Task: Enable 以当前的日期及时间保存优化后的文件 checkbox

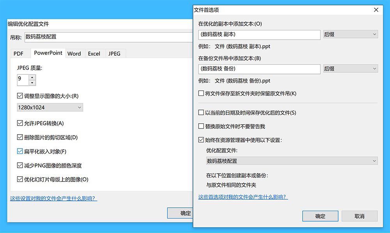Action: point(201,113)
